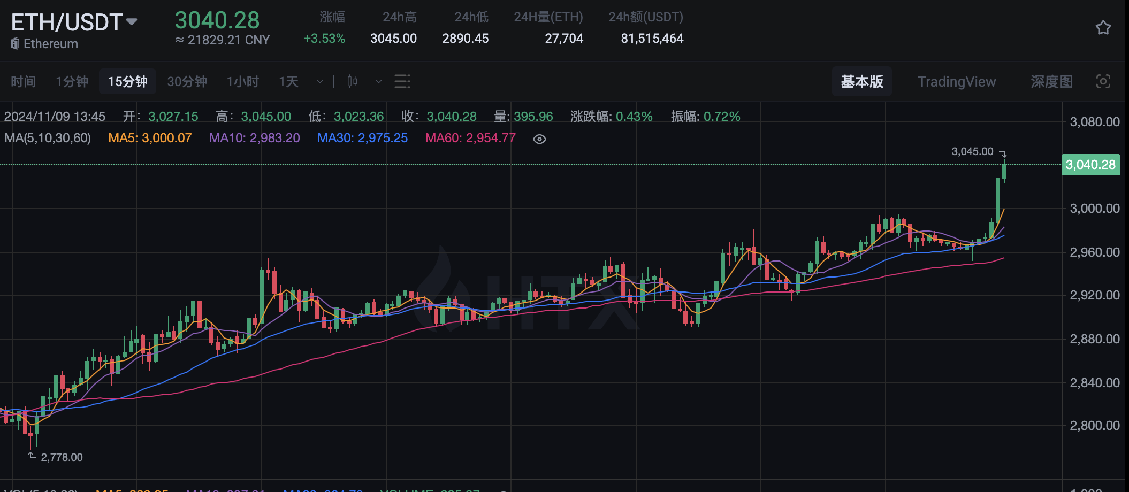
Task: Click the indicator settings list icon
Action: point(401,81)
